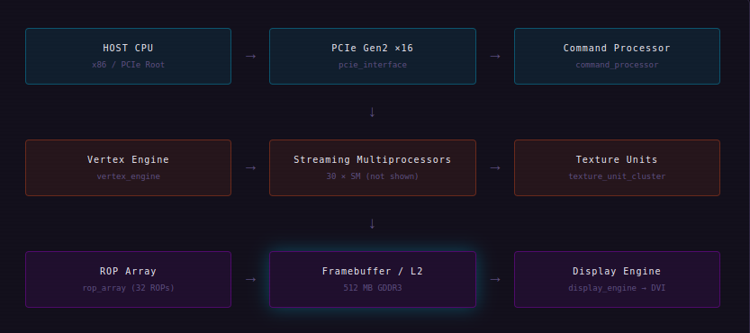Click the pcie_interface module label

(373, 65)
